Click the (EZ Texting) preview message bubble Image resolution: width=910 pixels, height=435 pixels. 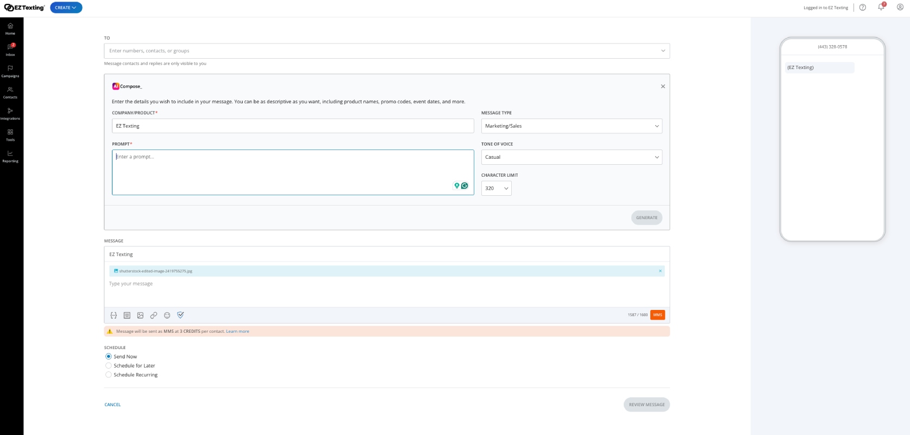(820, 67)
